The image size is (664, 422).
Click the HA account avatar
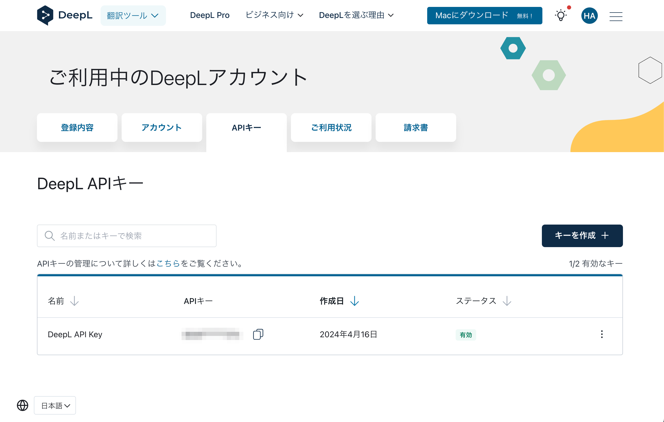pyautogui.click(x=589, y=16)
